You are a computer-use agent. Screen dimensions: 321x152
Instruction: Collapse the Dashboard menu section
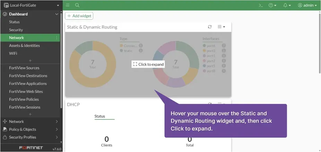point(57,14)
